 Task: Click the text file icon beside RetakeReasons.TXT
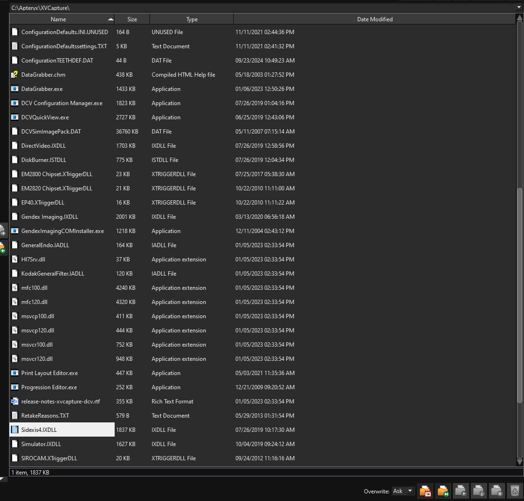[x=14, y=415]
